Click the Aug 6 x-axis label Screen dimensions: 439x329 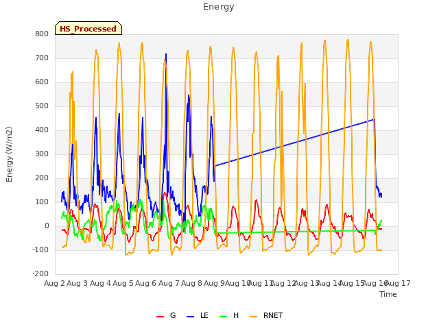[145, 283]
